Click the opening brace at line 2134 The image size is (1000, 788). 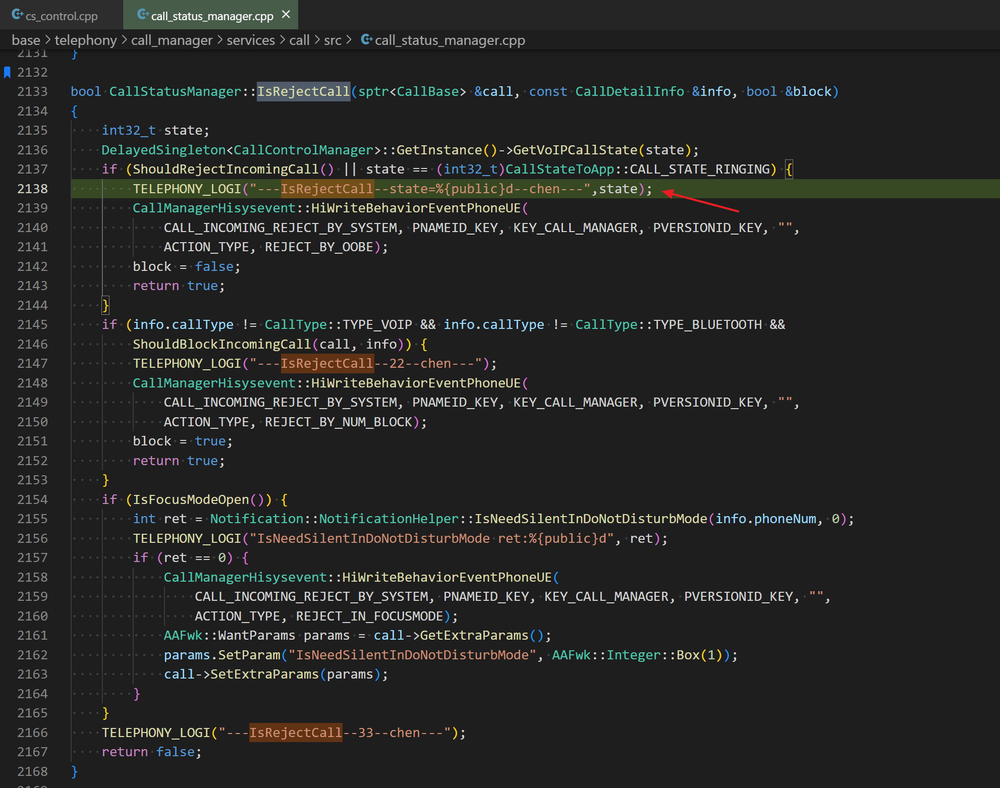[74, 111]
